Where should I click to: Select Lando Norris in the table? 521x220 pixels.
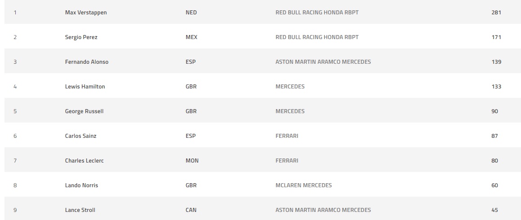(x=81, y=185)
